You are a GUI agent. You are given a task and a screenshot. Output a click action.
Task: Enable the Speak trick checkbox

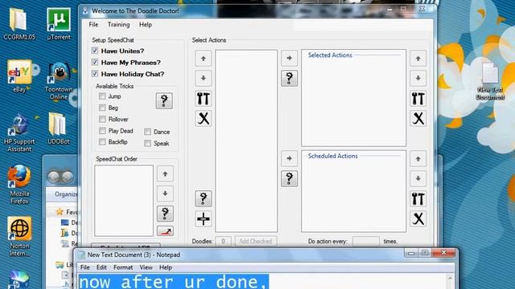pos(147,143)
